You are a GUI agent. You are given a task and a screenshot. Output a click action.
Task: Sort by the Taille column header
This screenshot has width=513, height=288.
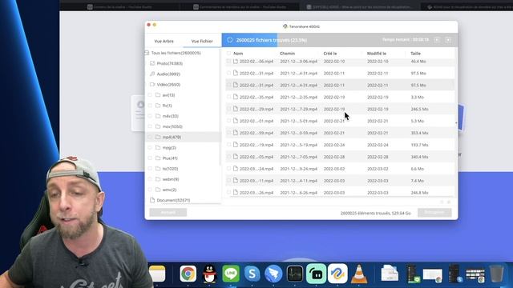[415, 54]
